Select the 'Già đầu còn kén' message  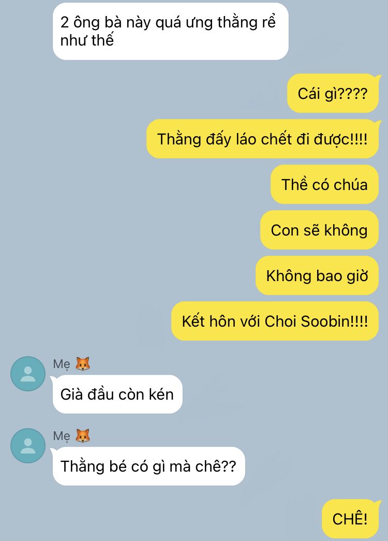tap(117, 394)
